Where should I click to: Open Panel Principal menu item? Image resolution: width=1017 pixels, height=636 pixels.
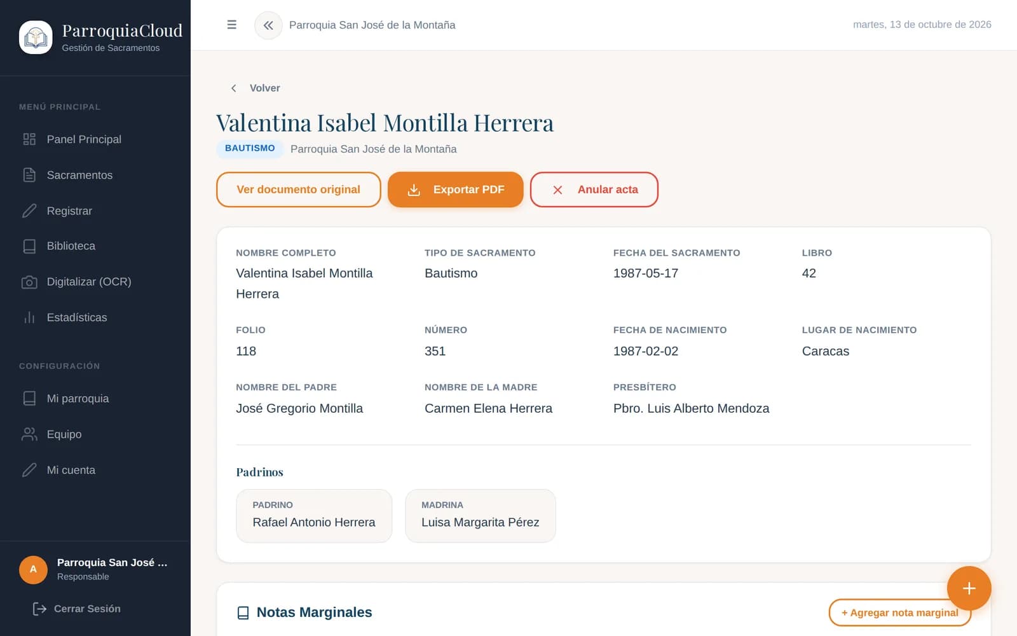coord(95,139)
